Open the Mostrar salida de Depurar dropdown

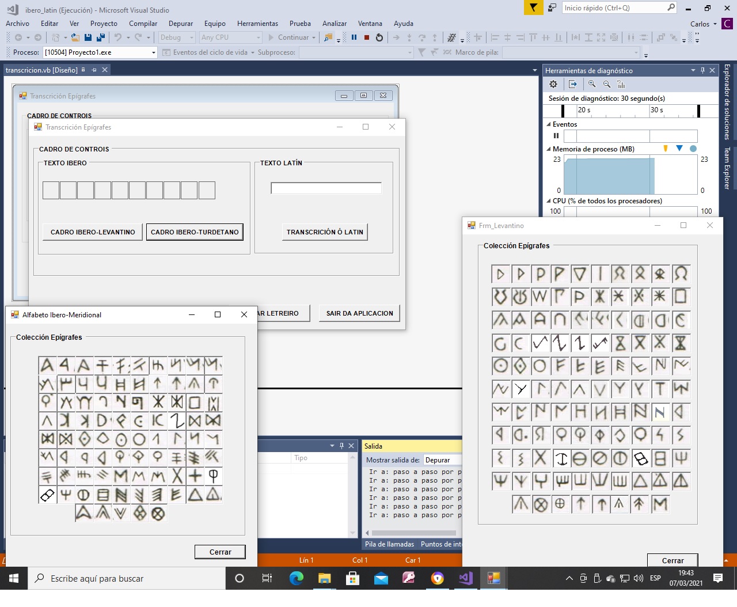[x=442, y=460]
